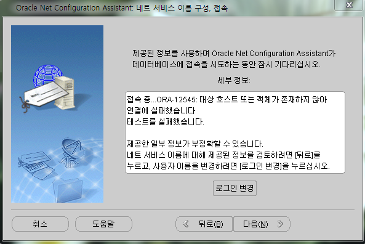365x244 pixels.
Task: Click the 테스트를 실패했습니다. text line
Action: 166,121
